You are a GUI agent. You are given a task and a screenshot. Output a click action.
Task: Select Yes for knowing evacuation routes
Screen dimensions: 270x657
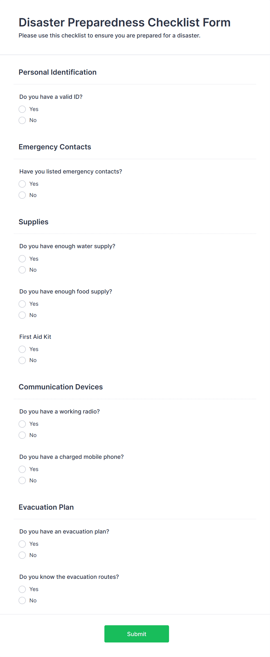pyautogui.click(x=22, y=589)
